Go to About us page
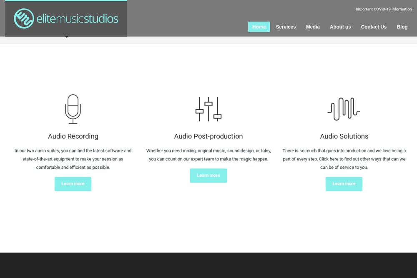417x278 pixels. tap(340, 27)
